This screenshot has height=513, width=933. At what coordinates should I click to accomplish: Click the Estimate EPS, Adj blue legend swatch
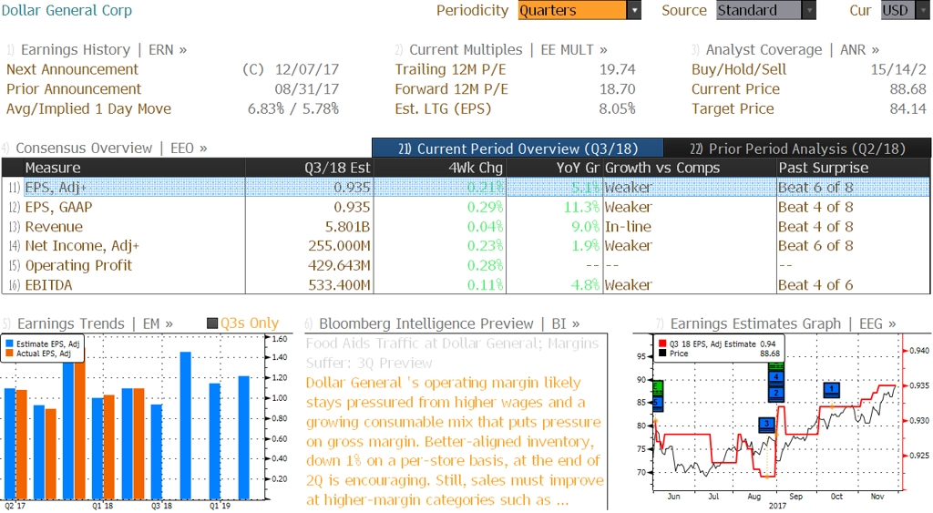click(9, 344)
